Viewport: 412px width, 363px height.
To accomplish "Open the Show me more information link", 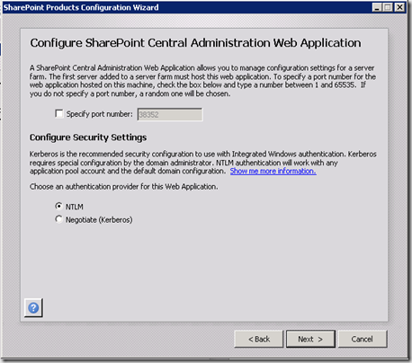I will pyautogui.click(x=273, y=171).
